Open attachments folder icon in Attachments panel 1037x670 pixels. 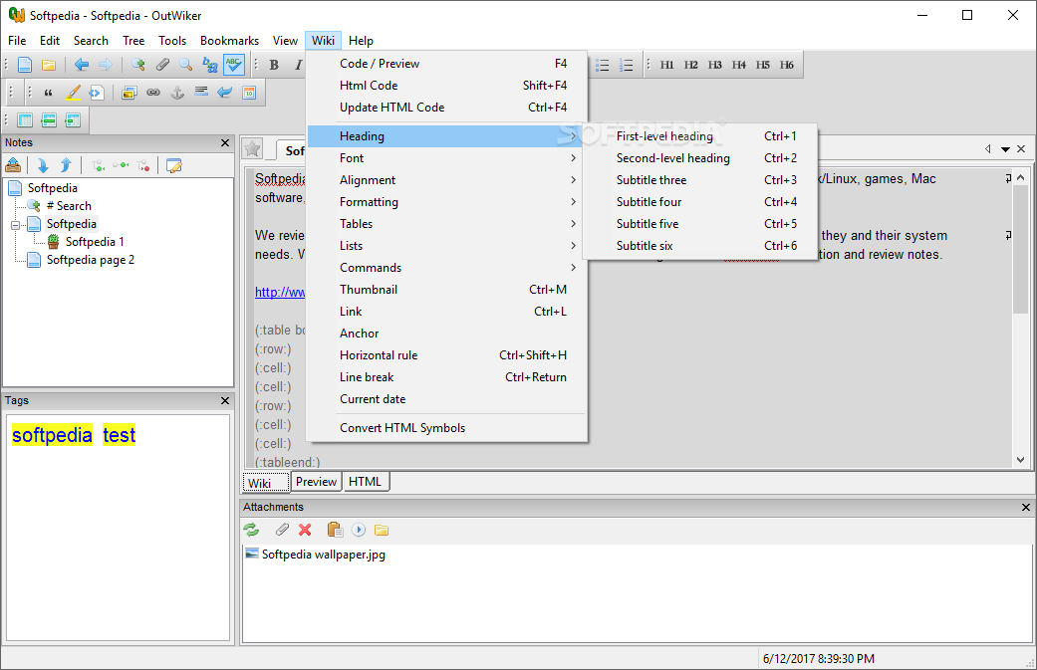[x=382, y=530]
